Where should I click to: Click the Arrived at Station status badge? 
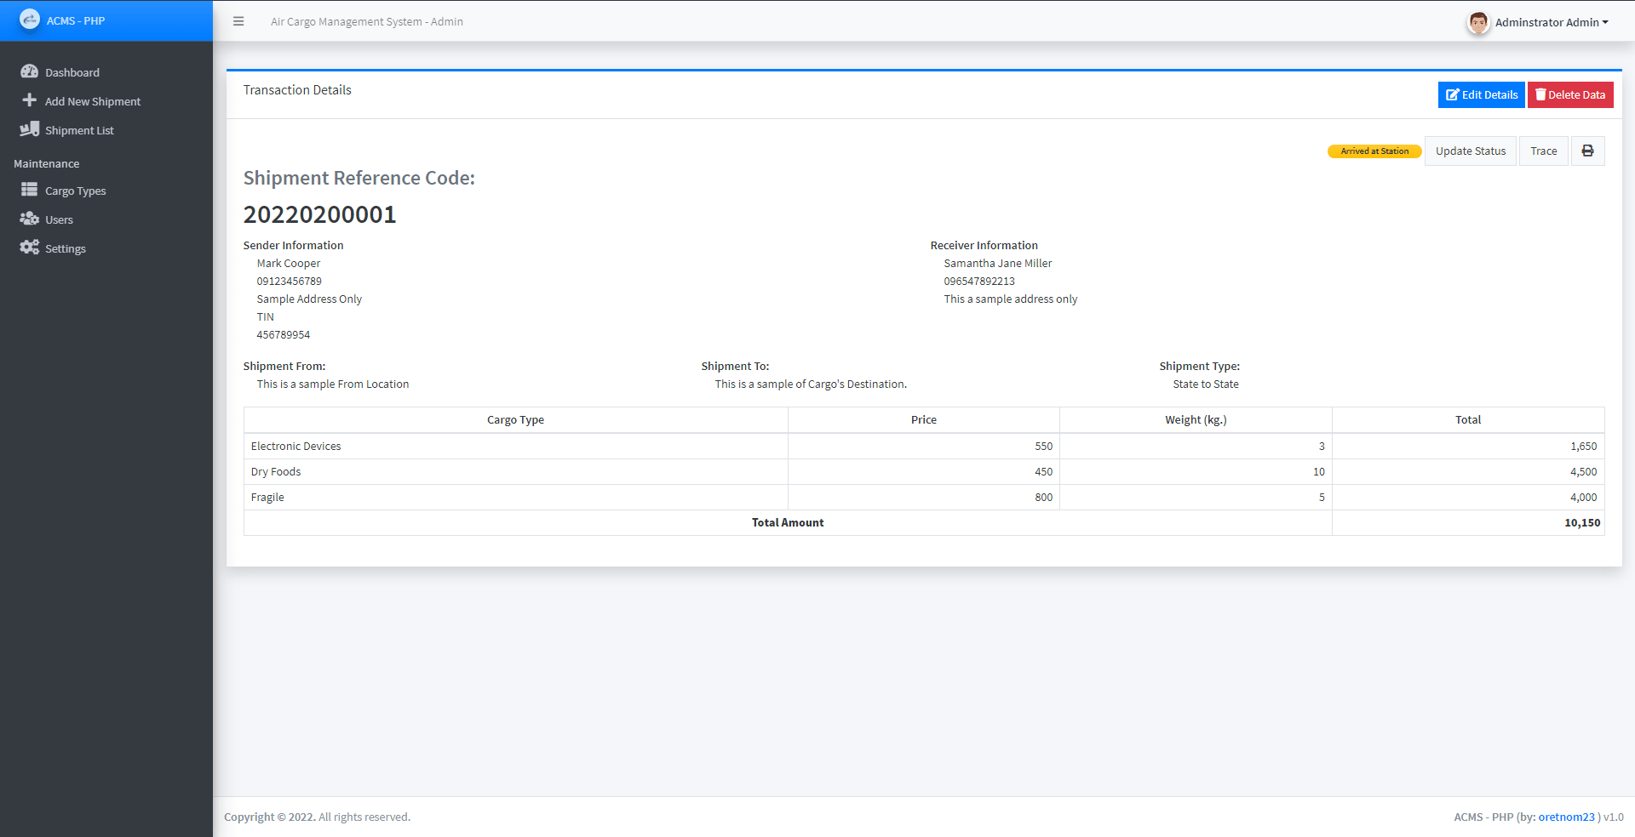pos(1374,151)
